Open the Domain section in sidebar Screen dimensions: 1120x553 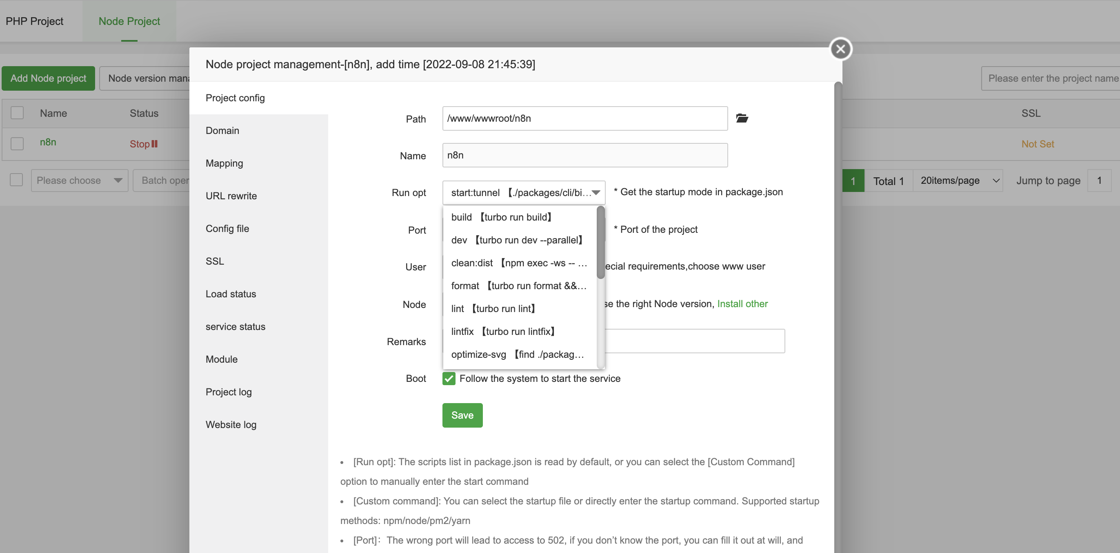(222, 131)
